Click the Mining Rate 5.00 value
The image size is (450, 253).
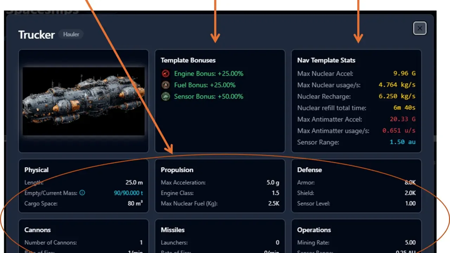pos(410,242)
